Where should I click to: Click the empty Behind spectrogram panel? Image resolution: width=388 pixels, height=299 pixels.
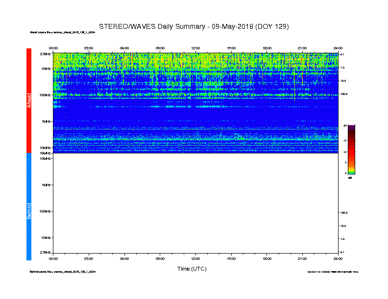(195, 203)
